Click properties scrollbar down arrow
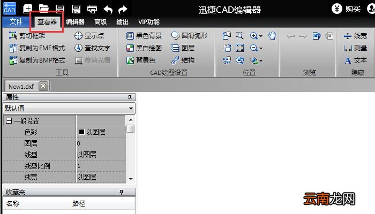 pyautogui.click(x=131, y=179)
